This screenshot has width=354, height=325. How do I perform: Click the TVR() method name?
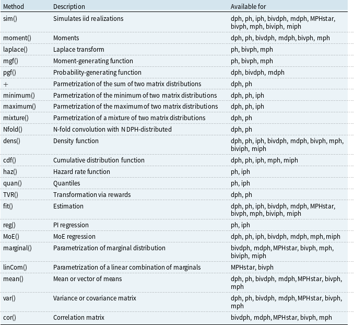[x=10, y=195]
